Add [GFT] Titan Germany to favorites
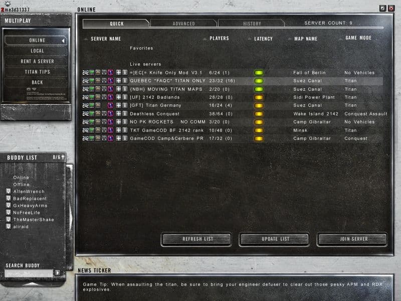Image resolution: width=401 pixels, height=301 pixels. pyautogui.click(x=118, y=105)
